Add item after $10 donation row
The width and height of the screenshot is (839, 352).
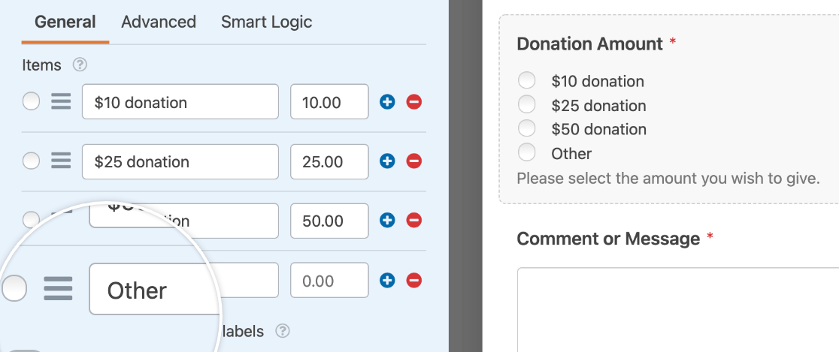(x=387, y=101)
